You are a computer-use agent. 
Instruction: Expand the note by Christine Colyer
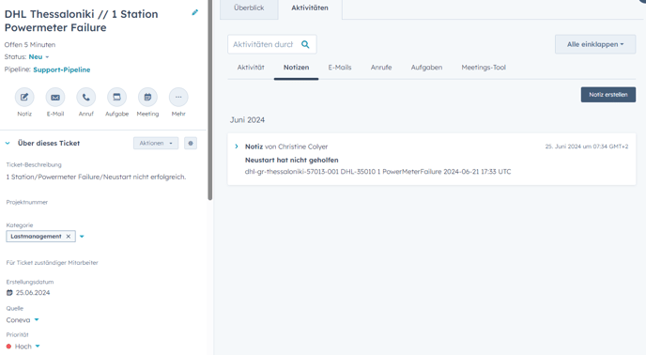click(237, 147)
